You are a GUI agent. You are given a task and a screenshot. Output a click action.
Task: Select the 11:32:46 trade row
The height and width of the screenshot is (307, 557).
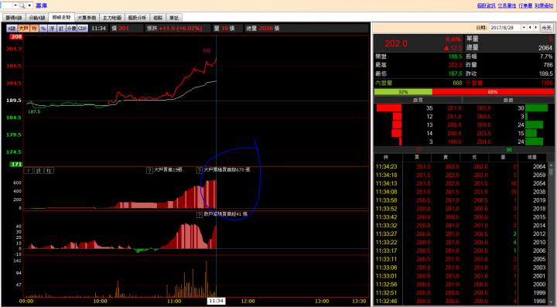[461, 302]
